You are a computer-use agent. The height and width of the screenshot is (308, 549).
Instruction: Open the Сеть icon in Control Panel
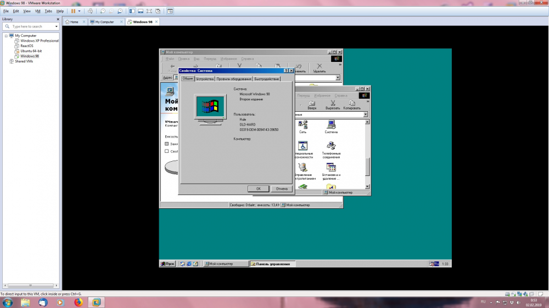(x=303, y=127)
